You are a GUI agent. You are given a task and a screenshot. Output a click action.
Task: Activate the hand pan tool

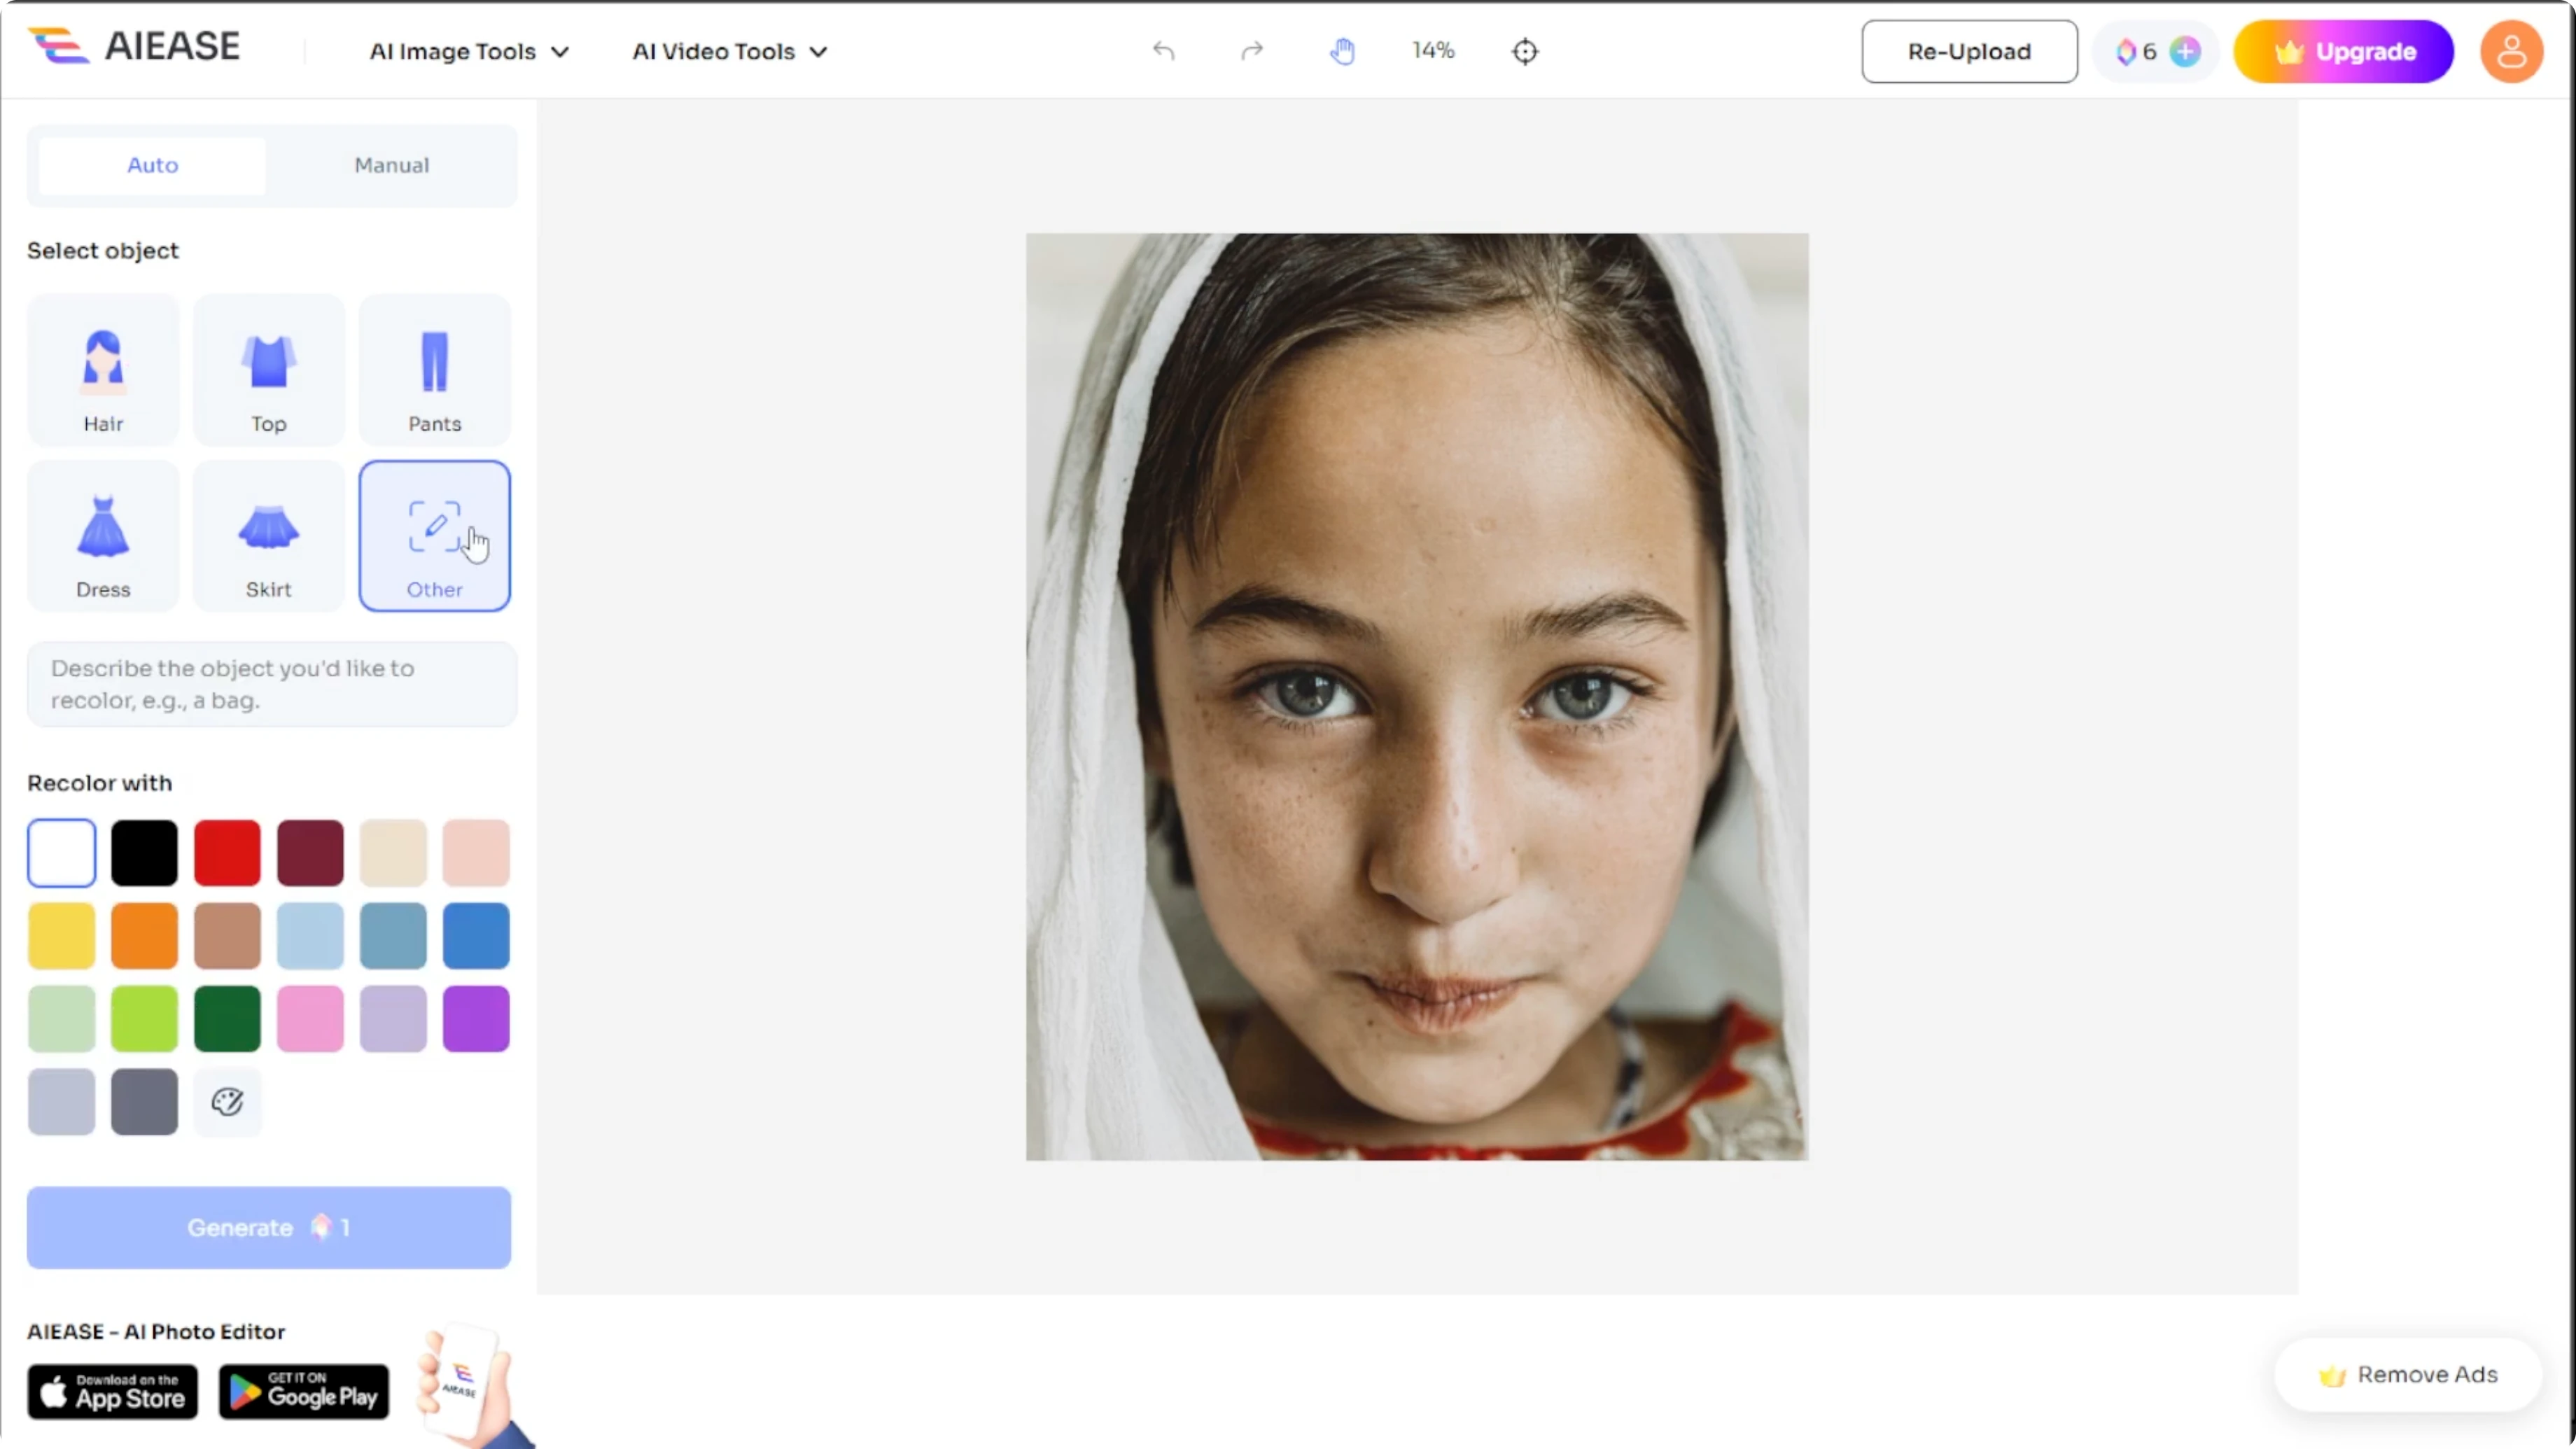(x=1342, y=51)
